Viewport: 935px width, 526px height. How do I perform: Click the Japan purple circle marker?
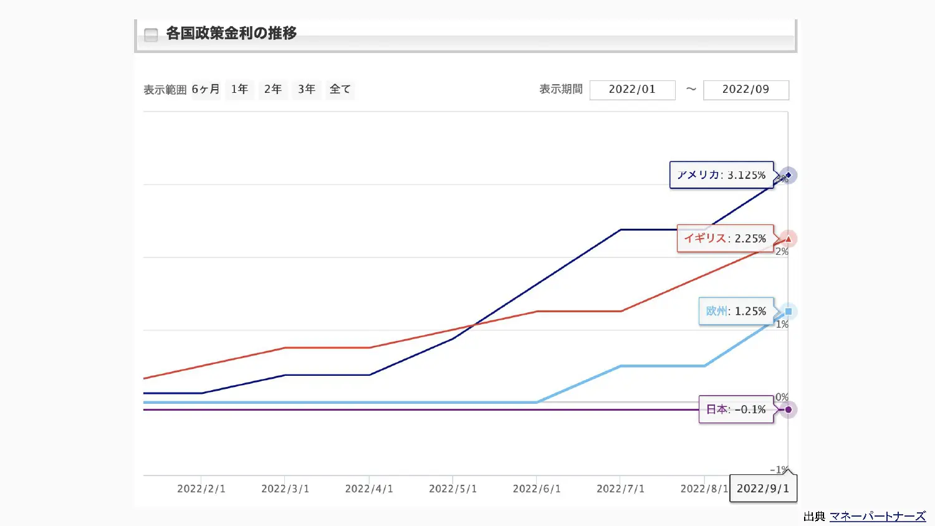point(788,409)
